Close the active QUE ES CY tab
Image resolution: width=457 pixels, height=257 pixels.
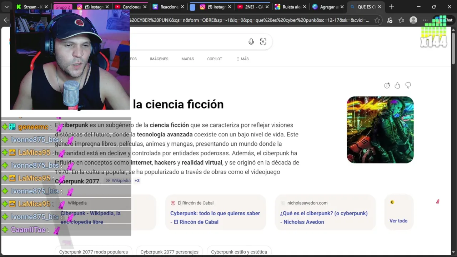pyautogui.click(x=380, y=7)
